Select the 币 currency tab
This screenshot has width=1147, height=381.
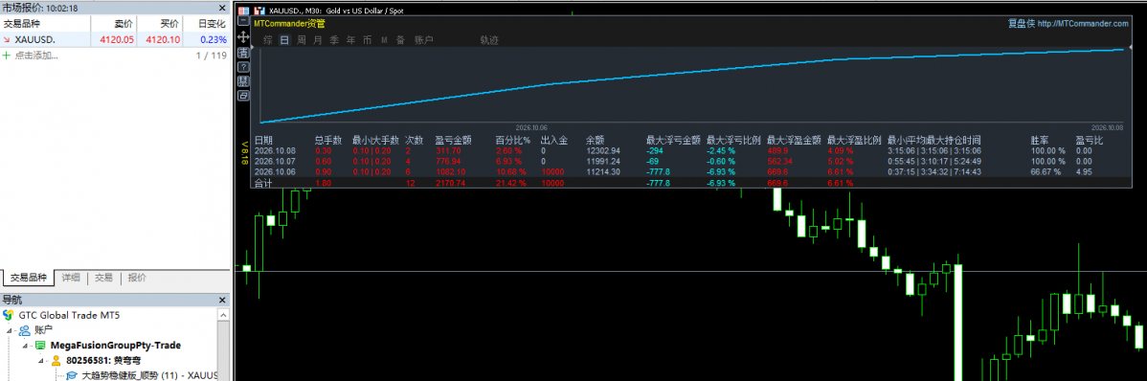point(368,40)
